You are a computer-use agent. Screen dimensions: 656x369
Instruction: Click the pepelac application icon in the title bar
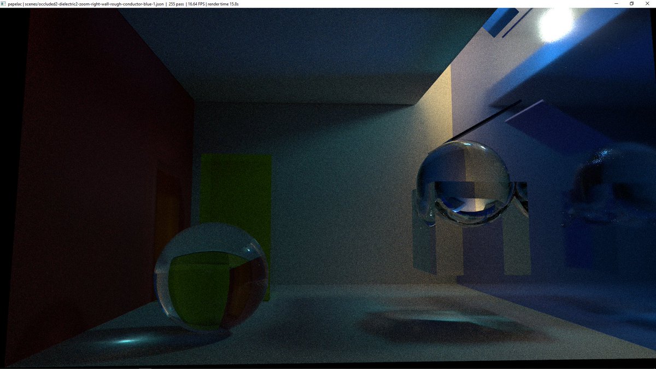pyautogui.click(x=4, y=3)
